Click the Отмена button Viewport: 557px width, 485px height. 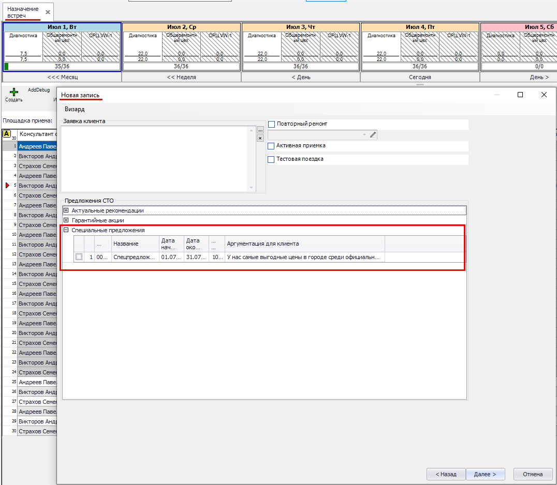click(533, 474)
